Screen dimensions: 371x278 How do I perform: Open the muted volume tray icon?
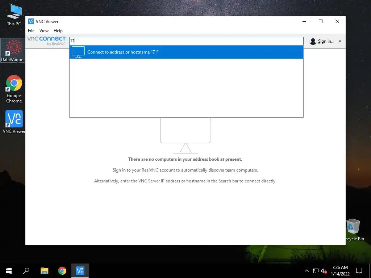click(x=324, y=271)
